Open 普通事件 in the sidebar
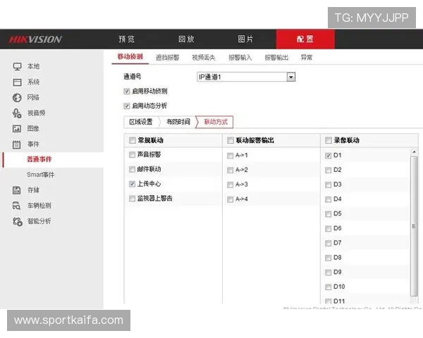Viewport: 423px width, 338px height. [39, 160]
